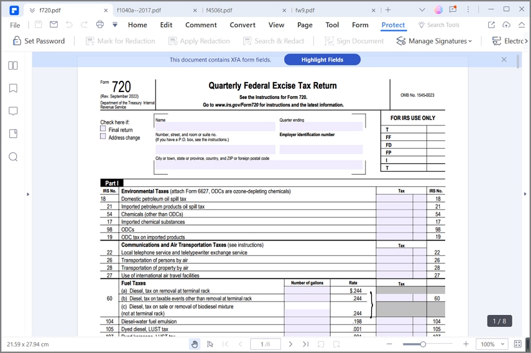The width and height of the screenshot is (531, 353).
Task: Check the Address change checkbox
Action: point(103,136)
